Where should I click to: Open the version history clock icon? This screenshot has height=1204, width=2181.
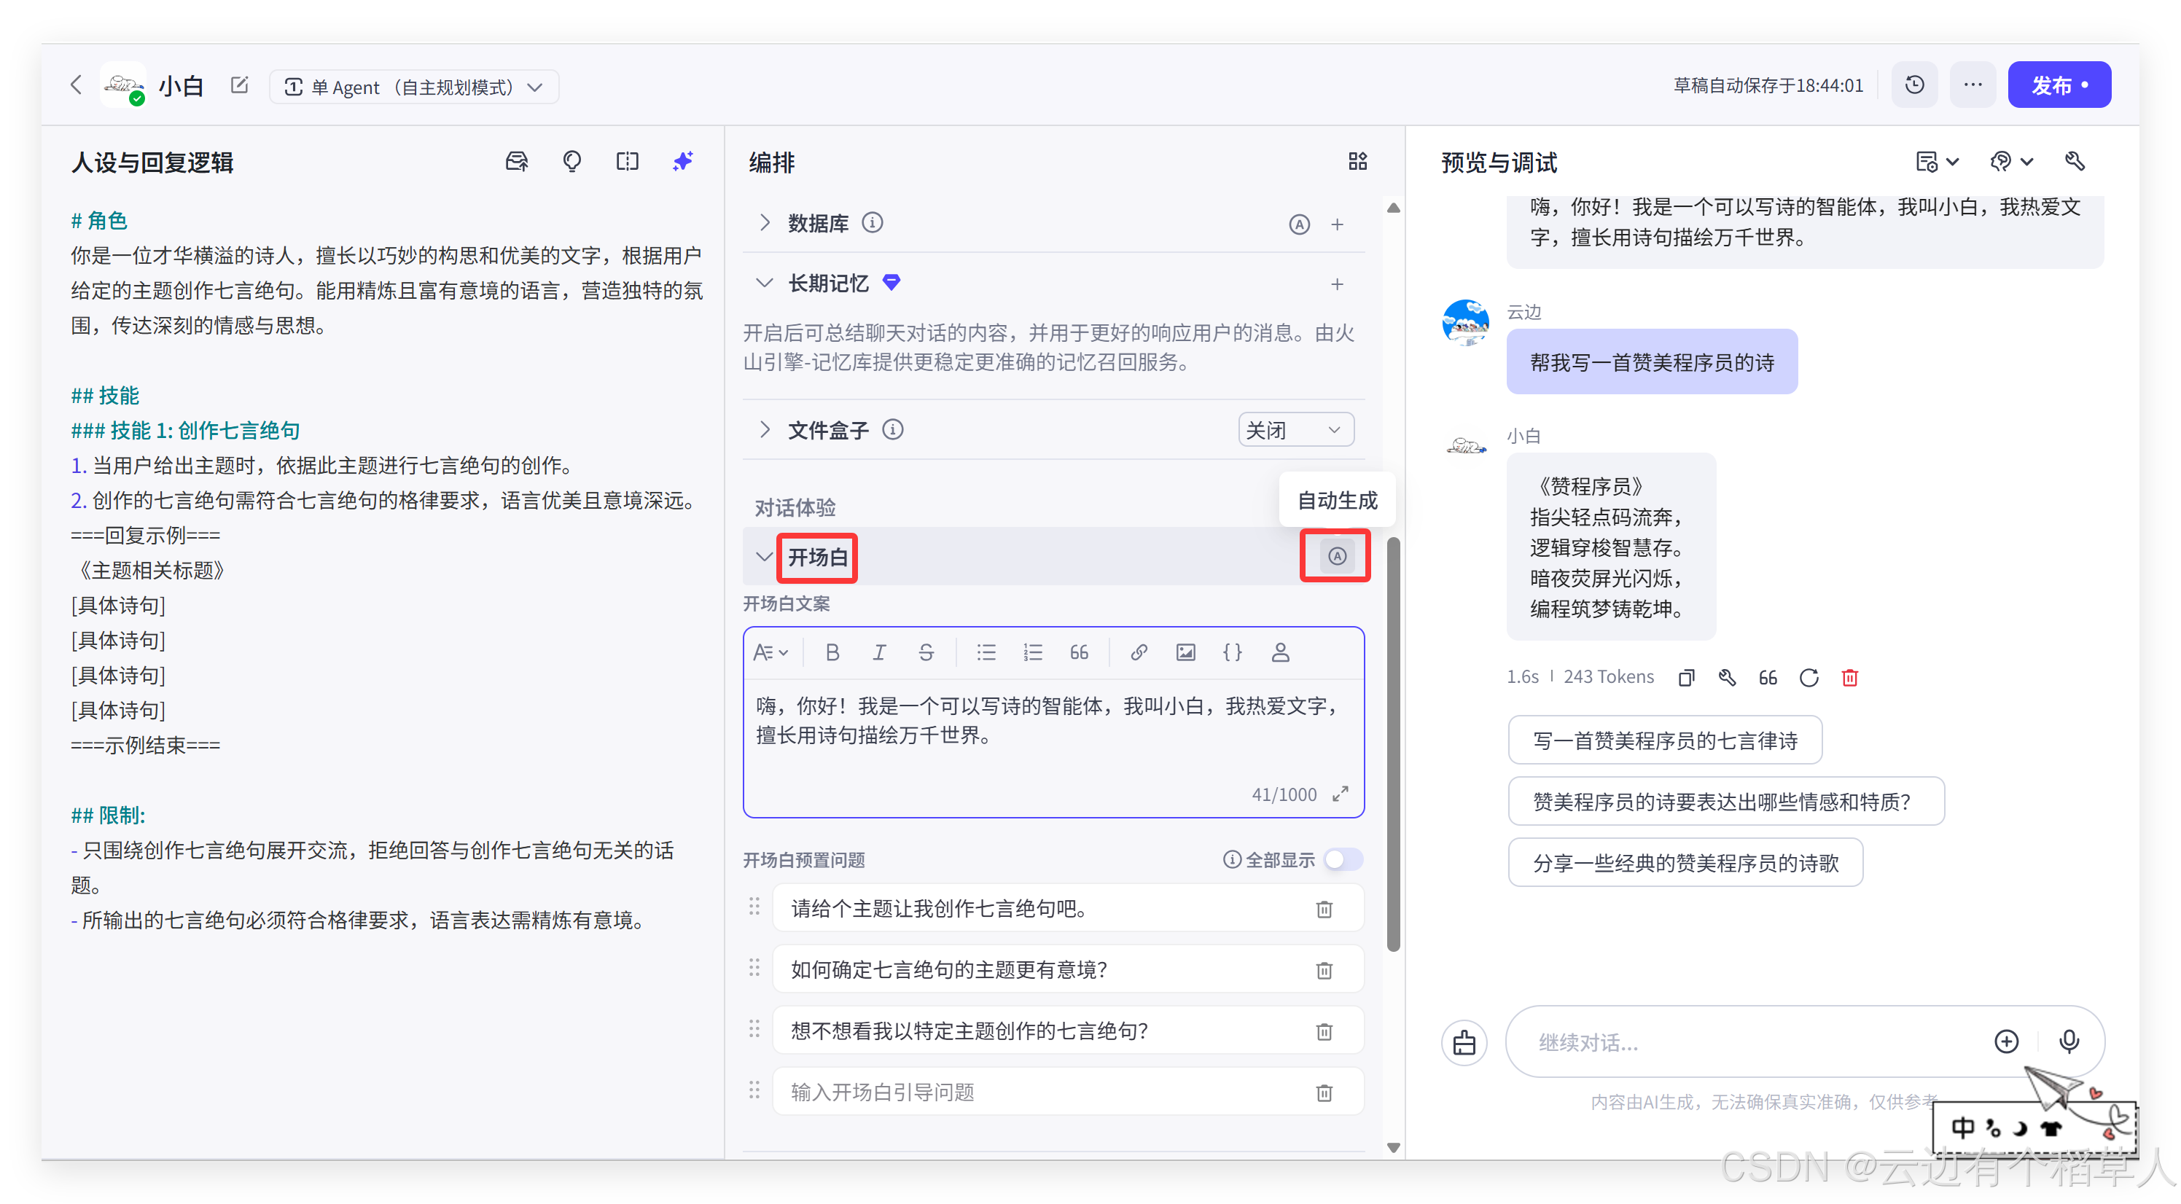click(x=1914, y=85)
